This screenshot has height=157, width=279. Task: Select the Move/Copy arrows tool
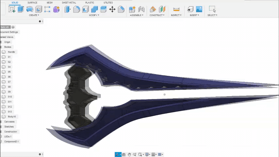(x=112, y=9)
